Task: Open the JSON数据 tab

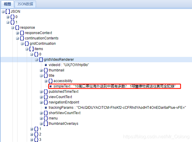Action: pos(25,4)
